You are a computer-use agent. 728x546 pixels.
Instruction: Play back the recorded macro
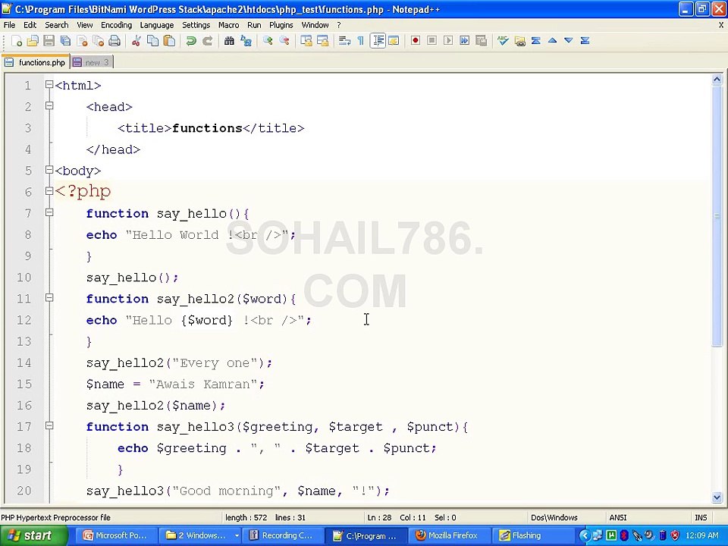(x=448, y=41)
